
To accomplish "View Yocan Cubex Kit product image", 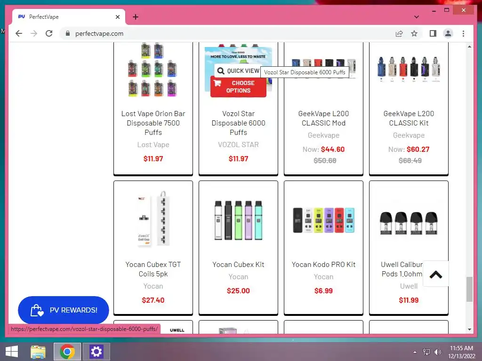I will pyautogui.click(x=238, y=220).
